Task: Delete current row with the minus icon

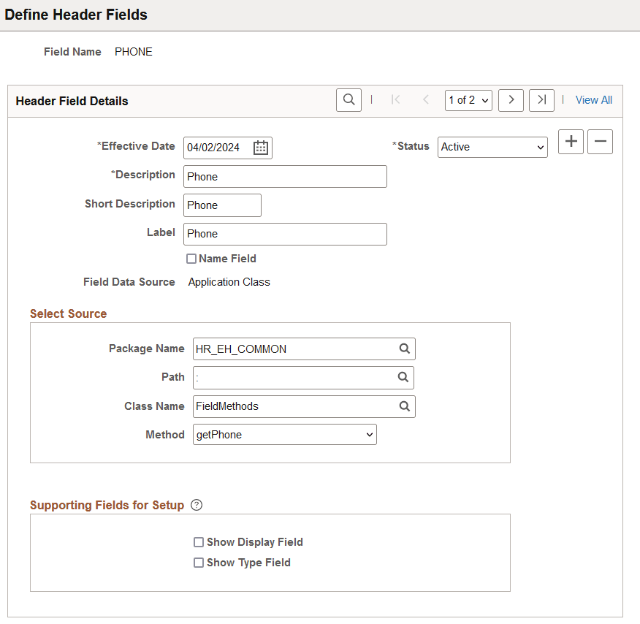Action: coord(600,142)
